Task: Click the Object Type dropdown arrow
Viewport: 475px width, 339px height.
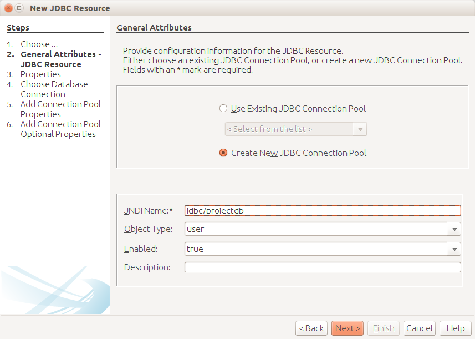Action: click(x=454, y=229)
